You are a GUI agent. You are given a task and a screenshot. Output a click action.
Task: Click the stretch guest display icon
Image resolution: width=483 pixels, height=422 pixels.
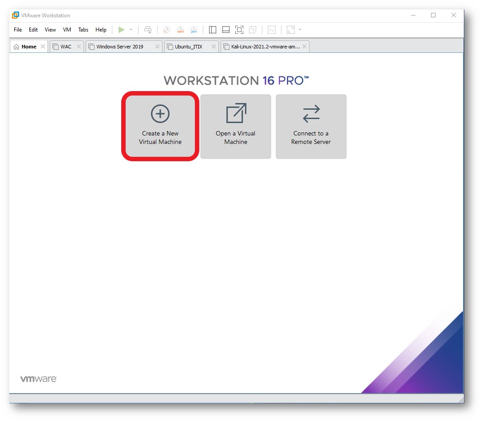point(290,30)
